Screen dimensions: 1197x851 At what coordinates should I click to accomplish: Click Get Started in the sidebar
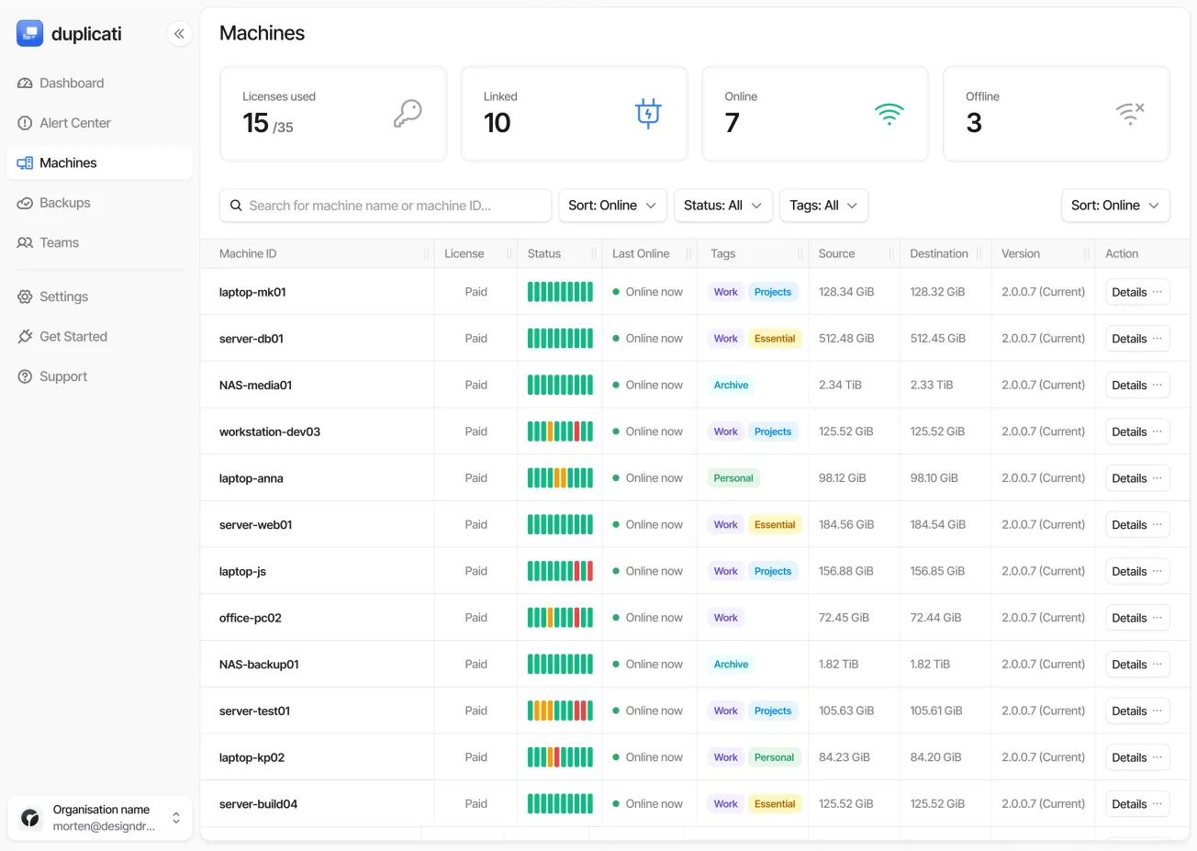73,336
